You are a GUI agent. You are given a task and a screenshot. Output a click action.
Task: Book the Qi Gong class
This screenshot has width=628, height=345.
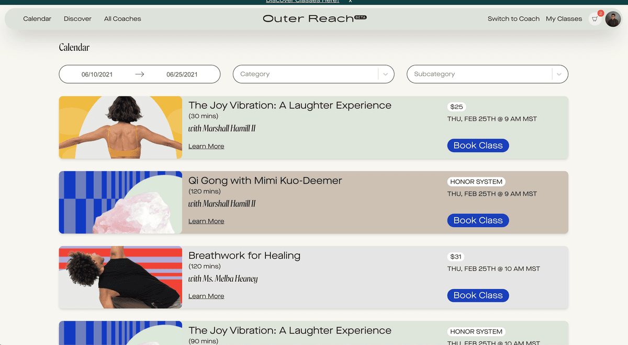[x=478, y=220]
